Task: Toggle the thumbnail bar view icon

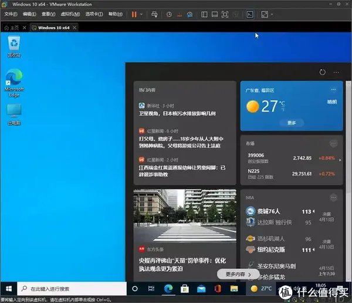Action: pyautogui.click(x=215, y=15)
